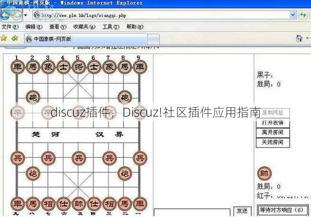This screenshot has width=311, height=217.
Task: Go to the Home page icon
Action: pos(299,38)
